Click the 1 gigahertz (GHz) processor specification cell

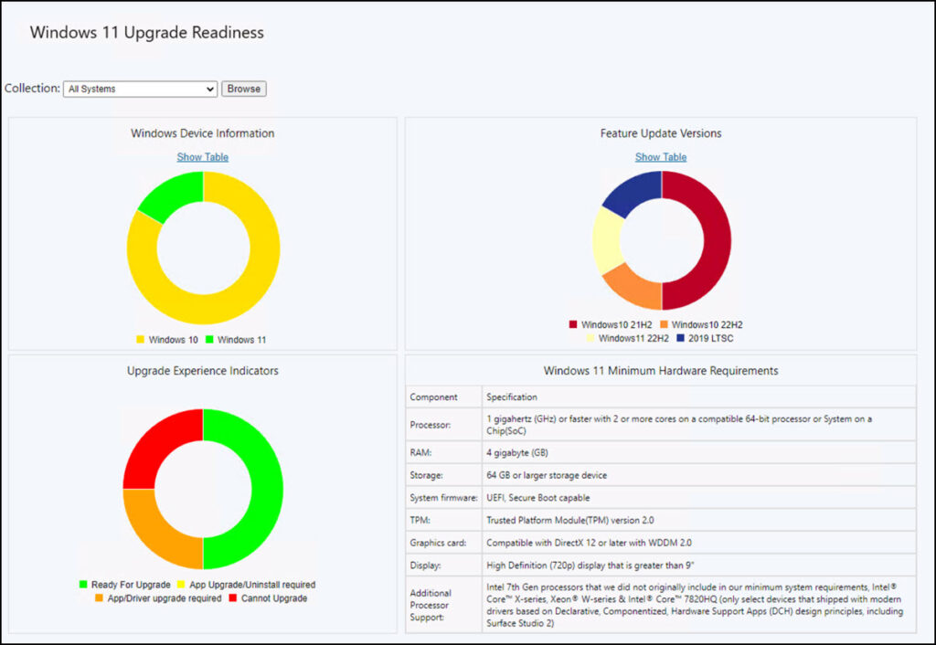699,425
